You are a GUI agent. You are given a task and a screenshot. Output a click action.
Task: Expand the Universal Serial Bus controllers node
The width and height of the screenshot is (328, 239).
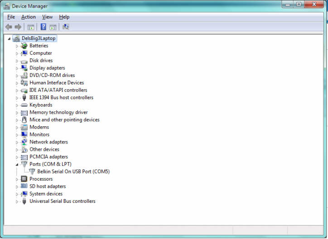[17, 201]
